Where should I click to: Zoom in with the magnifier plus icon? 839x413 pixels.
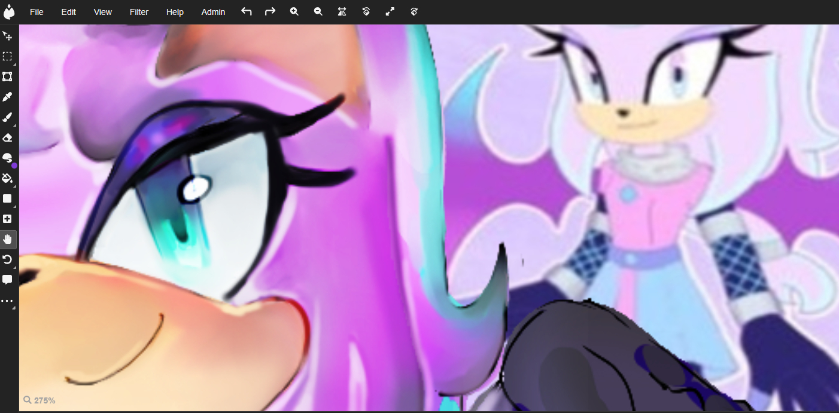coord(294,11)
